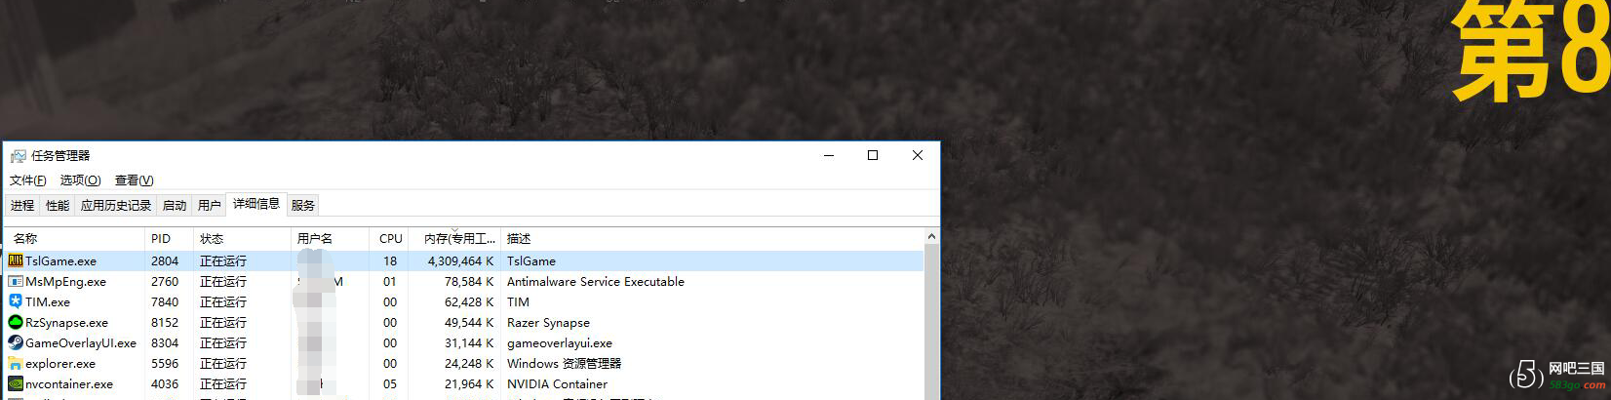1611x400 pixels.
Task: Click memory value 24,248 K
Action: coord(469,363)
